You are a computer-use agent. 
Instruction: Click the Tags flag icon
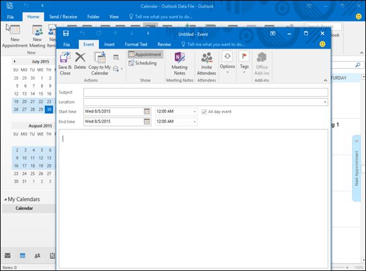point(244,56)
